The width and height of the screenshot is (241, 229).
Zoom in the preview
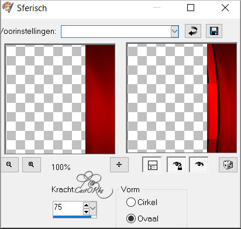(32, 165)
